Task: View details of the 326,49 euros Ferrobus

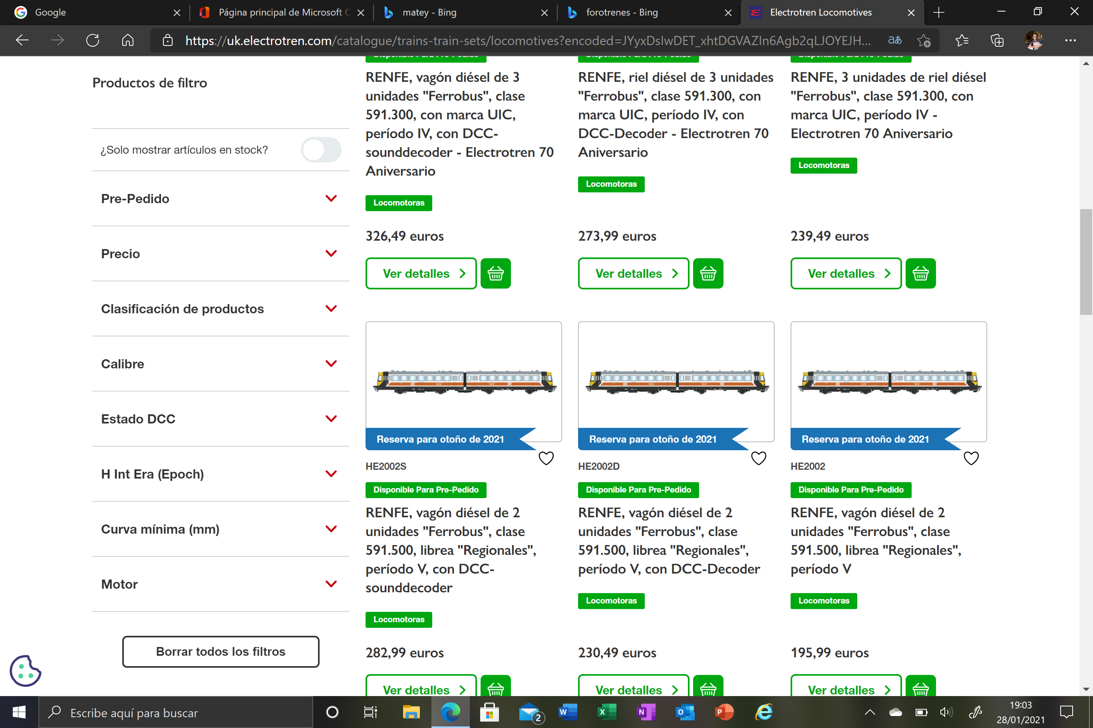Action: [421, 273]
